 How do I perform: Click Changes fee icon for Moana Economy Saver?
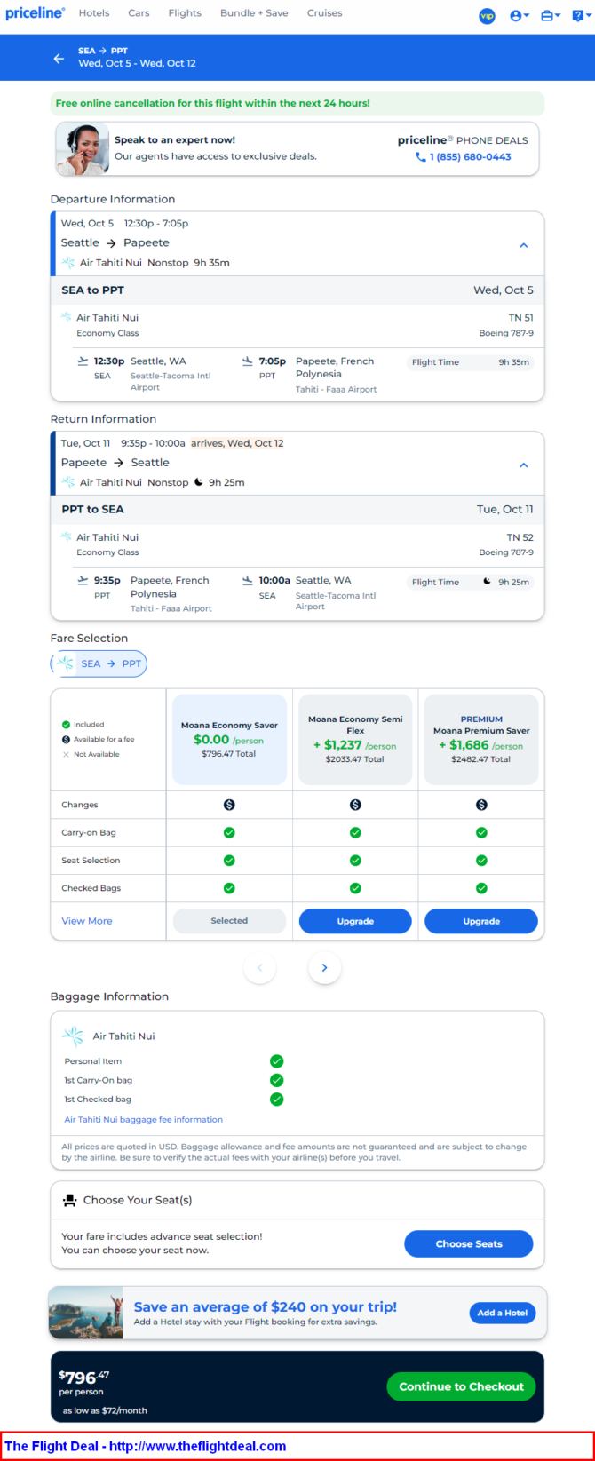(x=229, y=805)
